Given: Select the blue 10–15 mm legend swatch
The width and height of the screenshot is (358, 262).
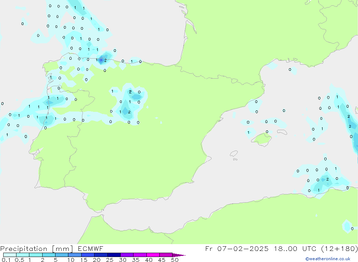Looking at the screenshot, I should tap(75, 255).
